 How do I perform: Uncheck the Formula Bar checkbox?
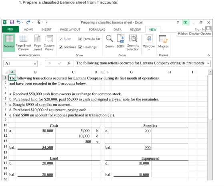[80, 39]
